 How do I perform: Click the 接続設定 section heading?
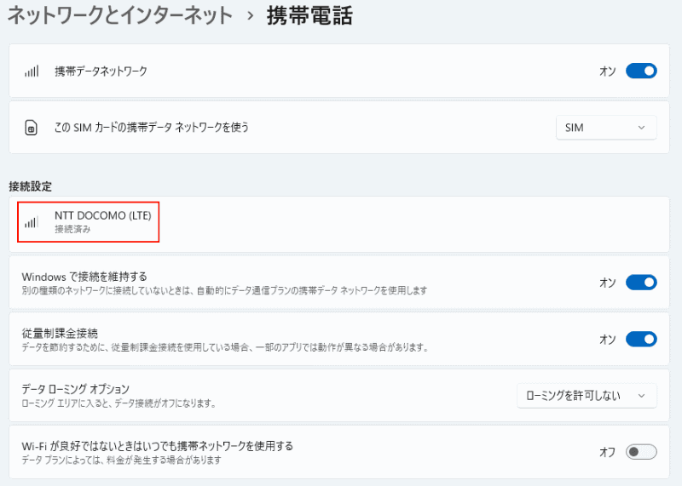[x=31, y=186]
